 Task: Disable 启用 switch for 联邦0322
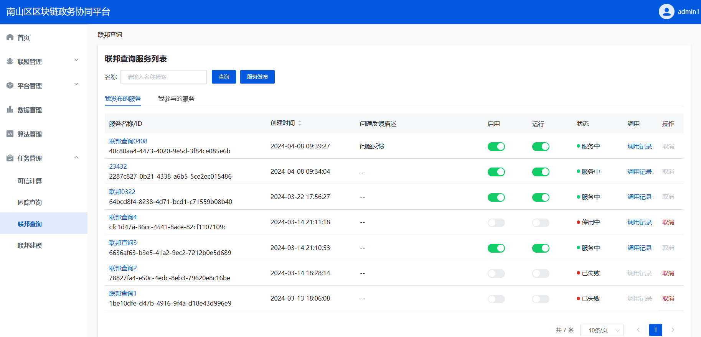tap(496, 197)
